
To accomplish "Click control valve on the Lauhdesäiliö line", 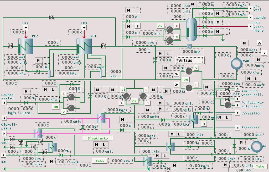I will point(26,103).
